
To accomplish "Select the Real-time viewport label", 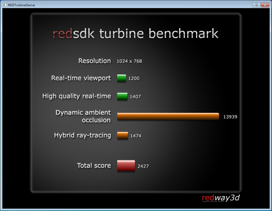I will 81,78.
